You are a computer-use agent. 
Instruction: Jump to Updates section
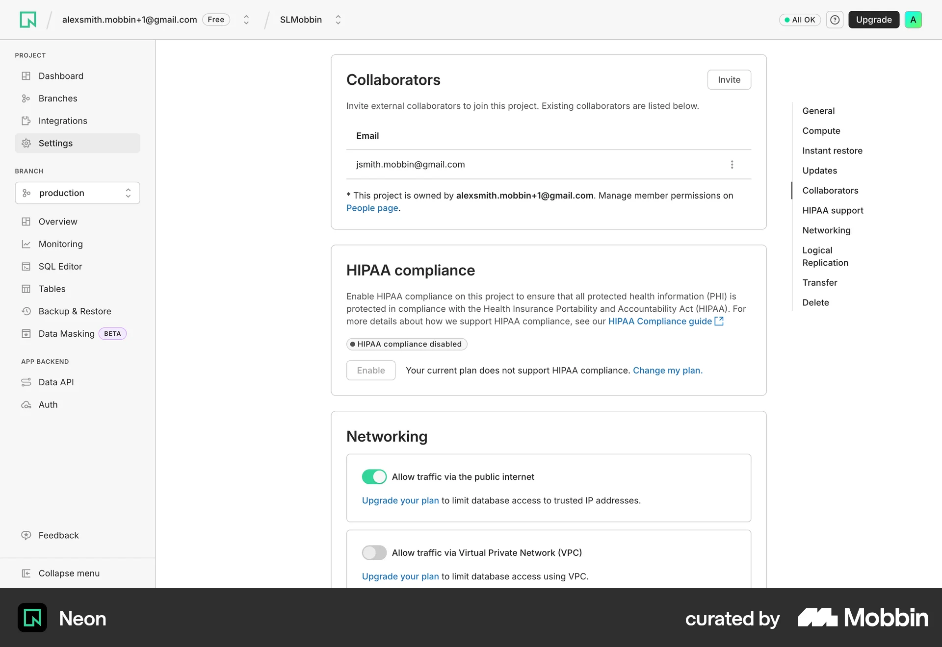[820, 171]
